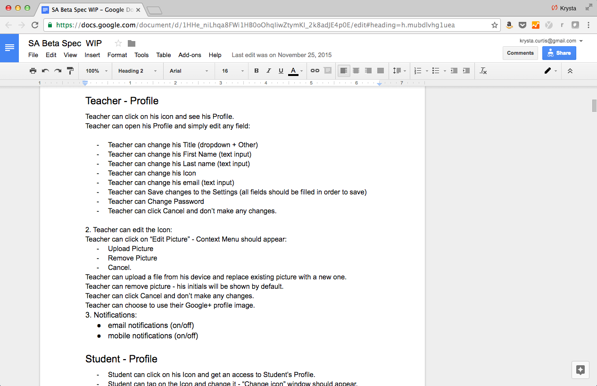Click the browser Back arrow
This screenshot has height=386, width=597.
tap(9, 25)
